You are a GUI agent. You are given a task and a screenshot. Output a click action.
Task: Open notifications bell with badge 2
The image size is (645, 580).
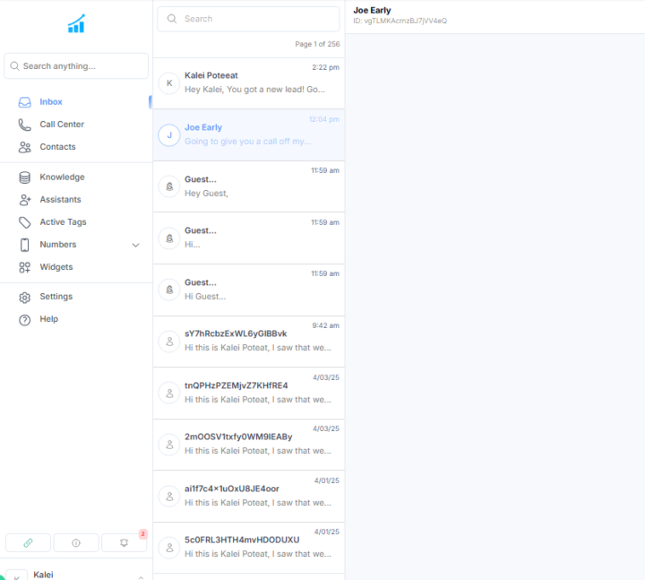tap(125, 543)
